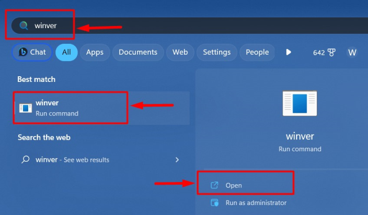
Task: Click winver title in preview pane
Action: (x=300, y=136)
